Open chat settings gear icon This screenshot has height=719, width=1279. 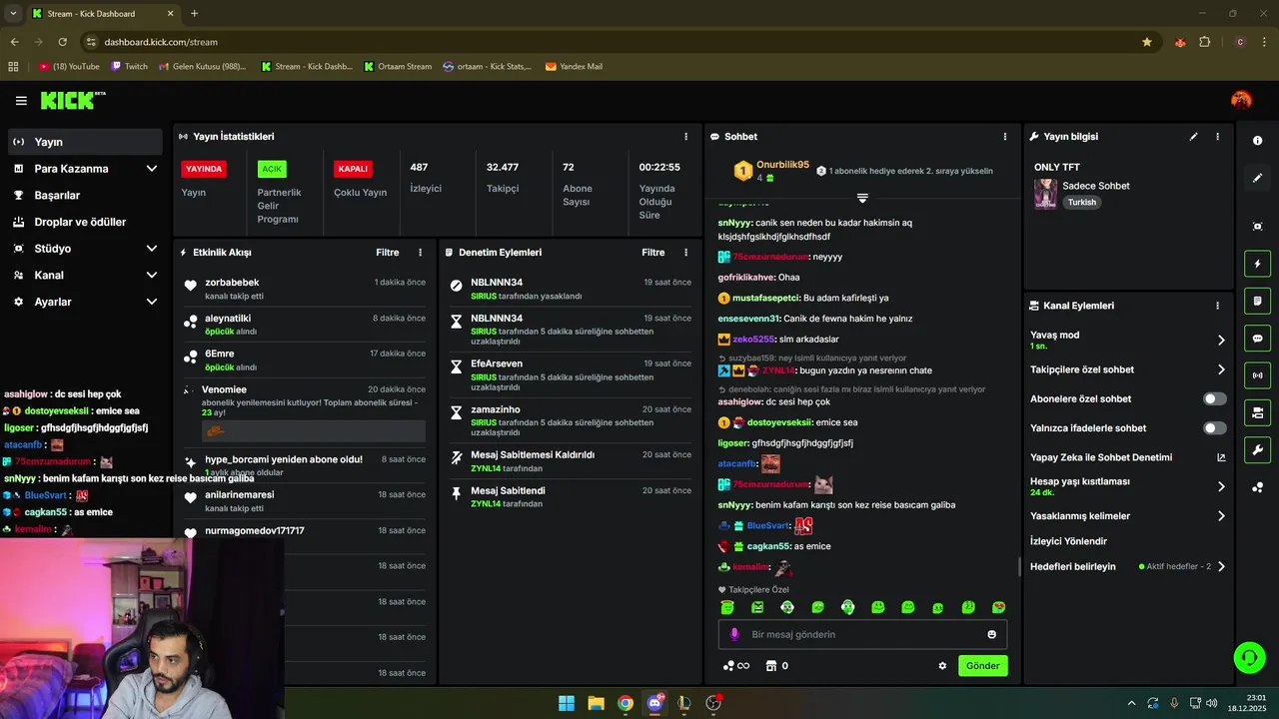coord(941,666)
